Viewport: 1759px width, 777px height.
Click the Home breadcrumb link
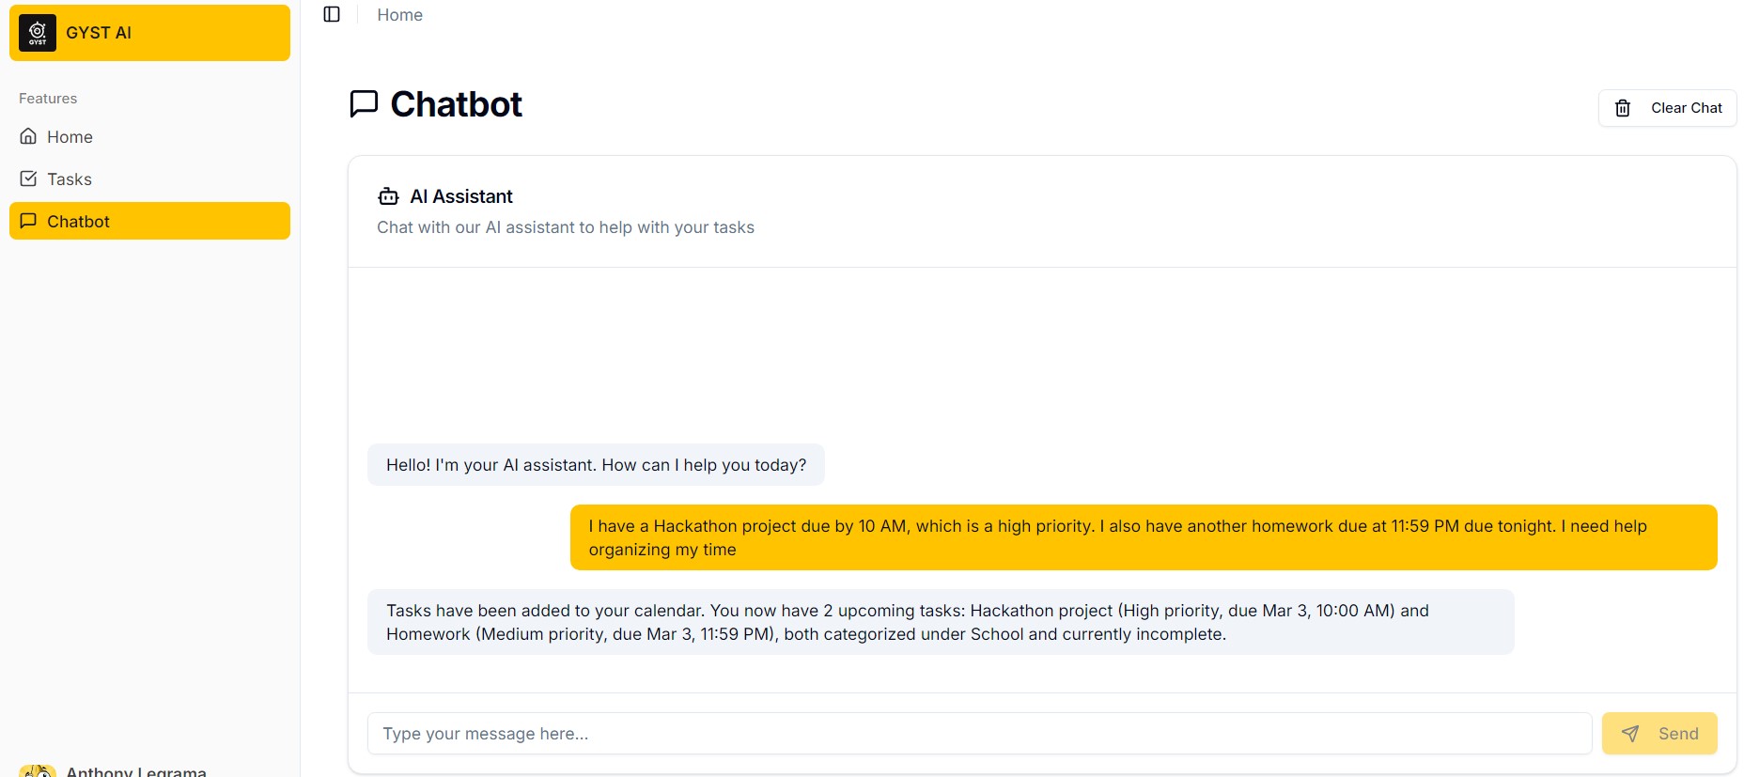click(x=399, y=15)
